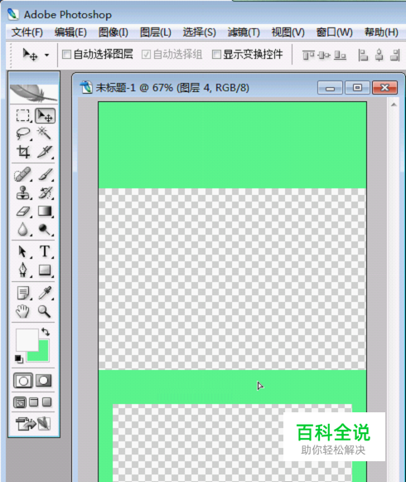Click the Adobe Photoshop title bar icon

pyautogui.click(x=13, y=14)
